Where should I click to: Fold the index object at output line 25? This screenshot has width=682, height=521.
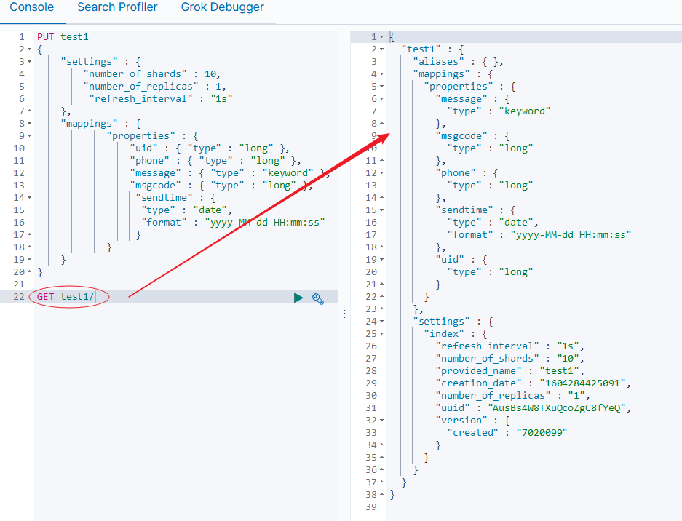pos(382,334)
